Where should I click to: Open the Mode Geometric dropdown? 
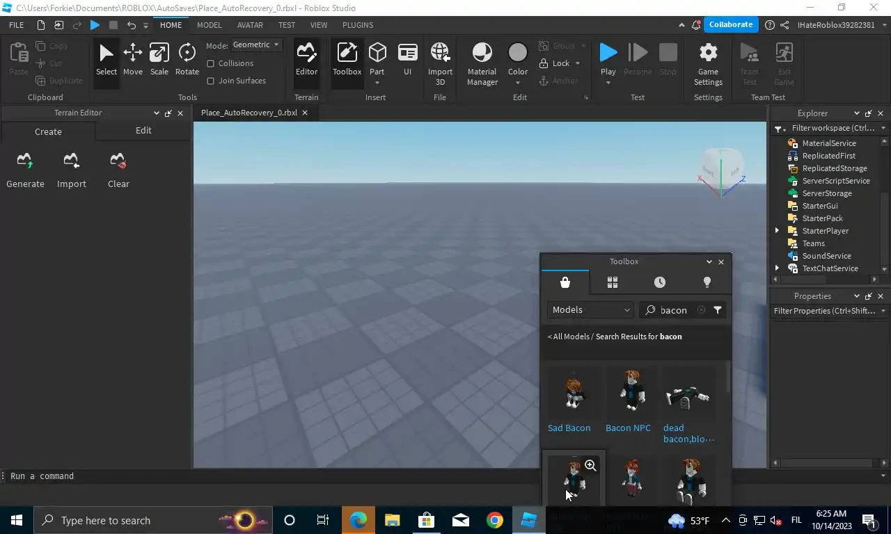point(257,44)
